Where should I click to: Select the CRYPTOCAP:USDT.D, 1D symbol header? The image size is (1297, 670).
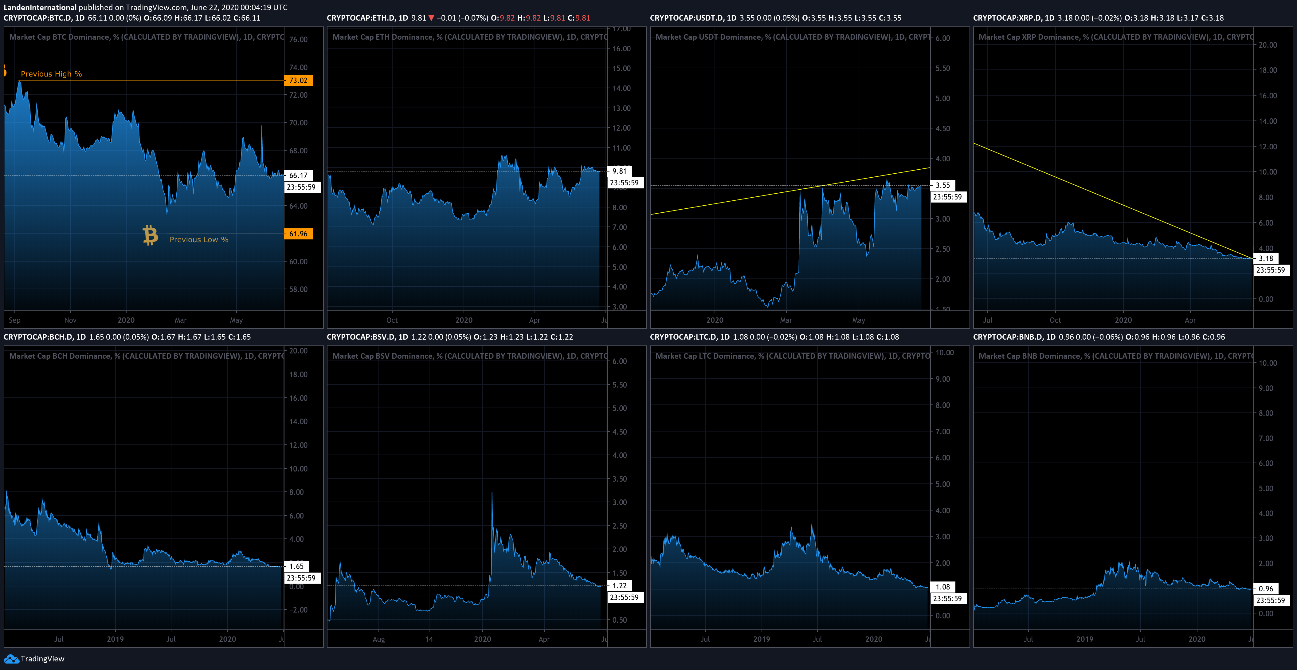pyautogui.click(x=693, y=18)
